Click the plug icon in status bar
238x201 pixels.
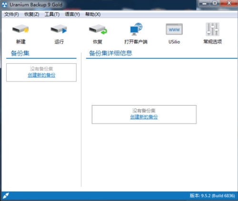(x=6, y=196)
